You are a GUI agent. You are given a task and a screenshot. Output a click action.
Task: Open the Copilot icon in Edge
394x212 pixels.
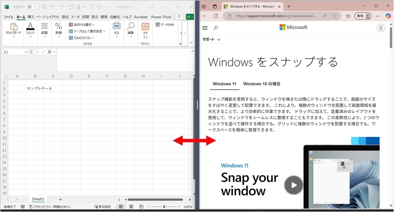pyautogui.click(x=388, y=16)
